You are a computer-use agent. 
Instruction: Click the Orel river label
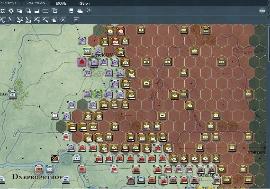17,133
